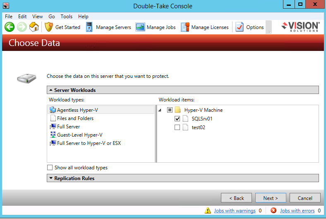Open the Jobs with errors link
326x219 pixels.
point(297,211)
